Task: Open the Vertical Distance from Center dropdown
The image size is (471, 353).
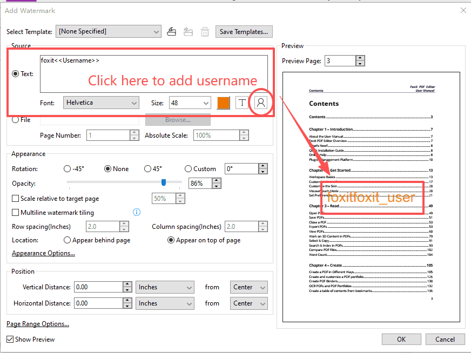Action: 248,287
